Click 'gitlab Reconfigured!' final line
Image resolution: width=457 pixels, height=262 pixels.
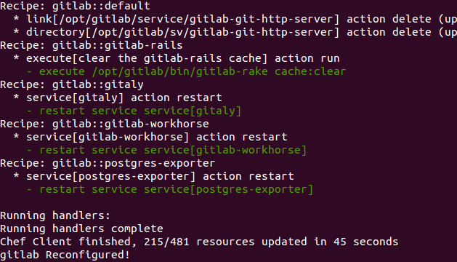tap(65, 255)
